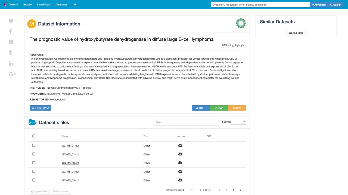Open Submit Data menu item
The height and width of the screenshot is (195, 348).
(43, 5)
